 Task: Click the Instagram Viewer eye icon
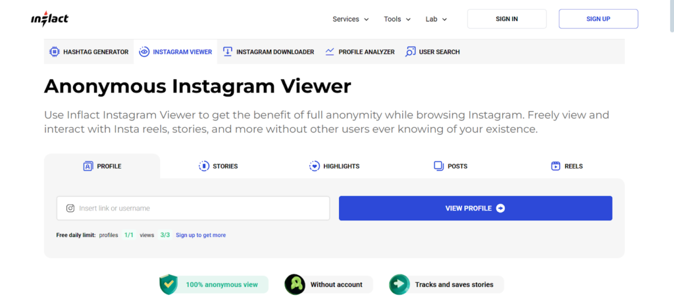point(144,51)
